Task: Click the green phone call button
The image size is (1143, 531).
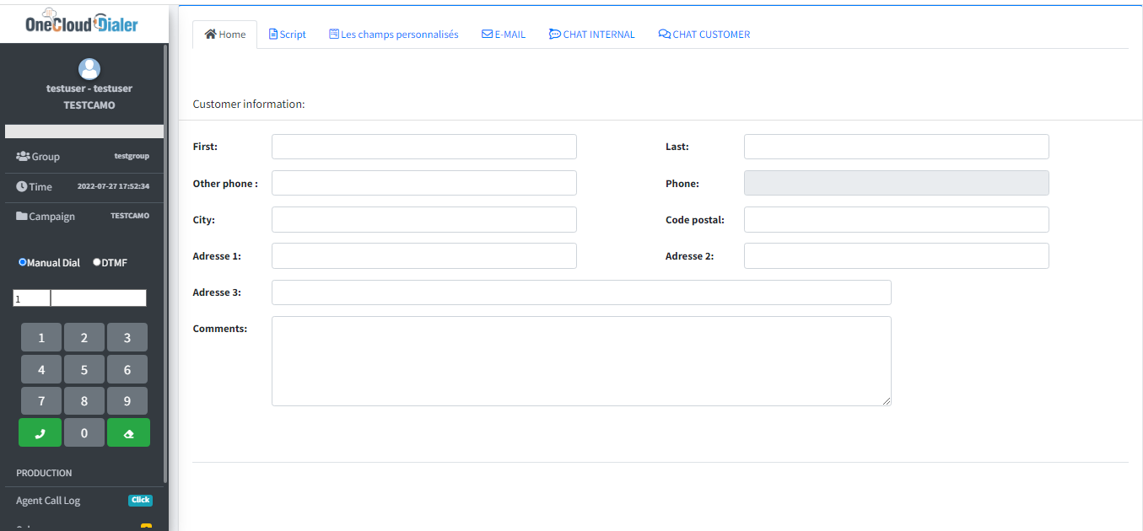Action: pos(40,433)
